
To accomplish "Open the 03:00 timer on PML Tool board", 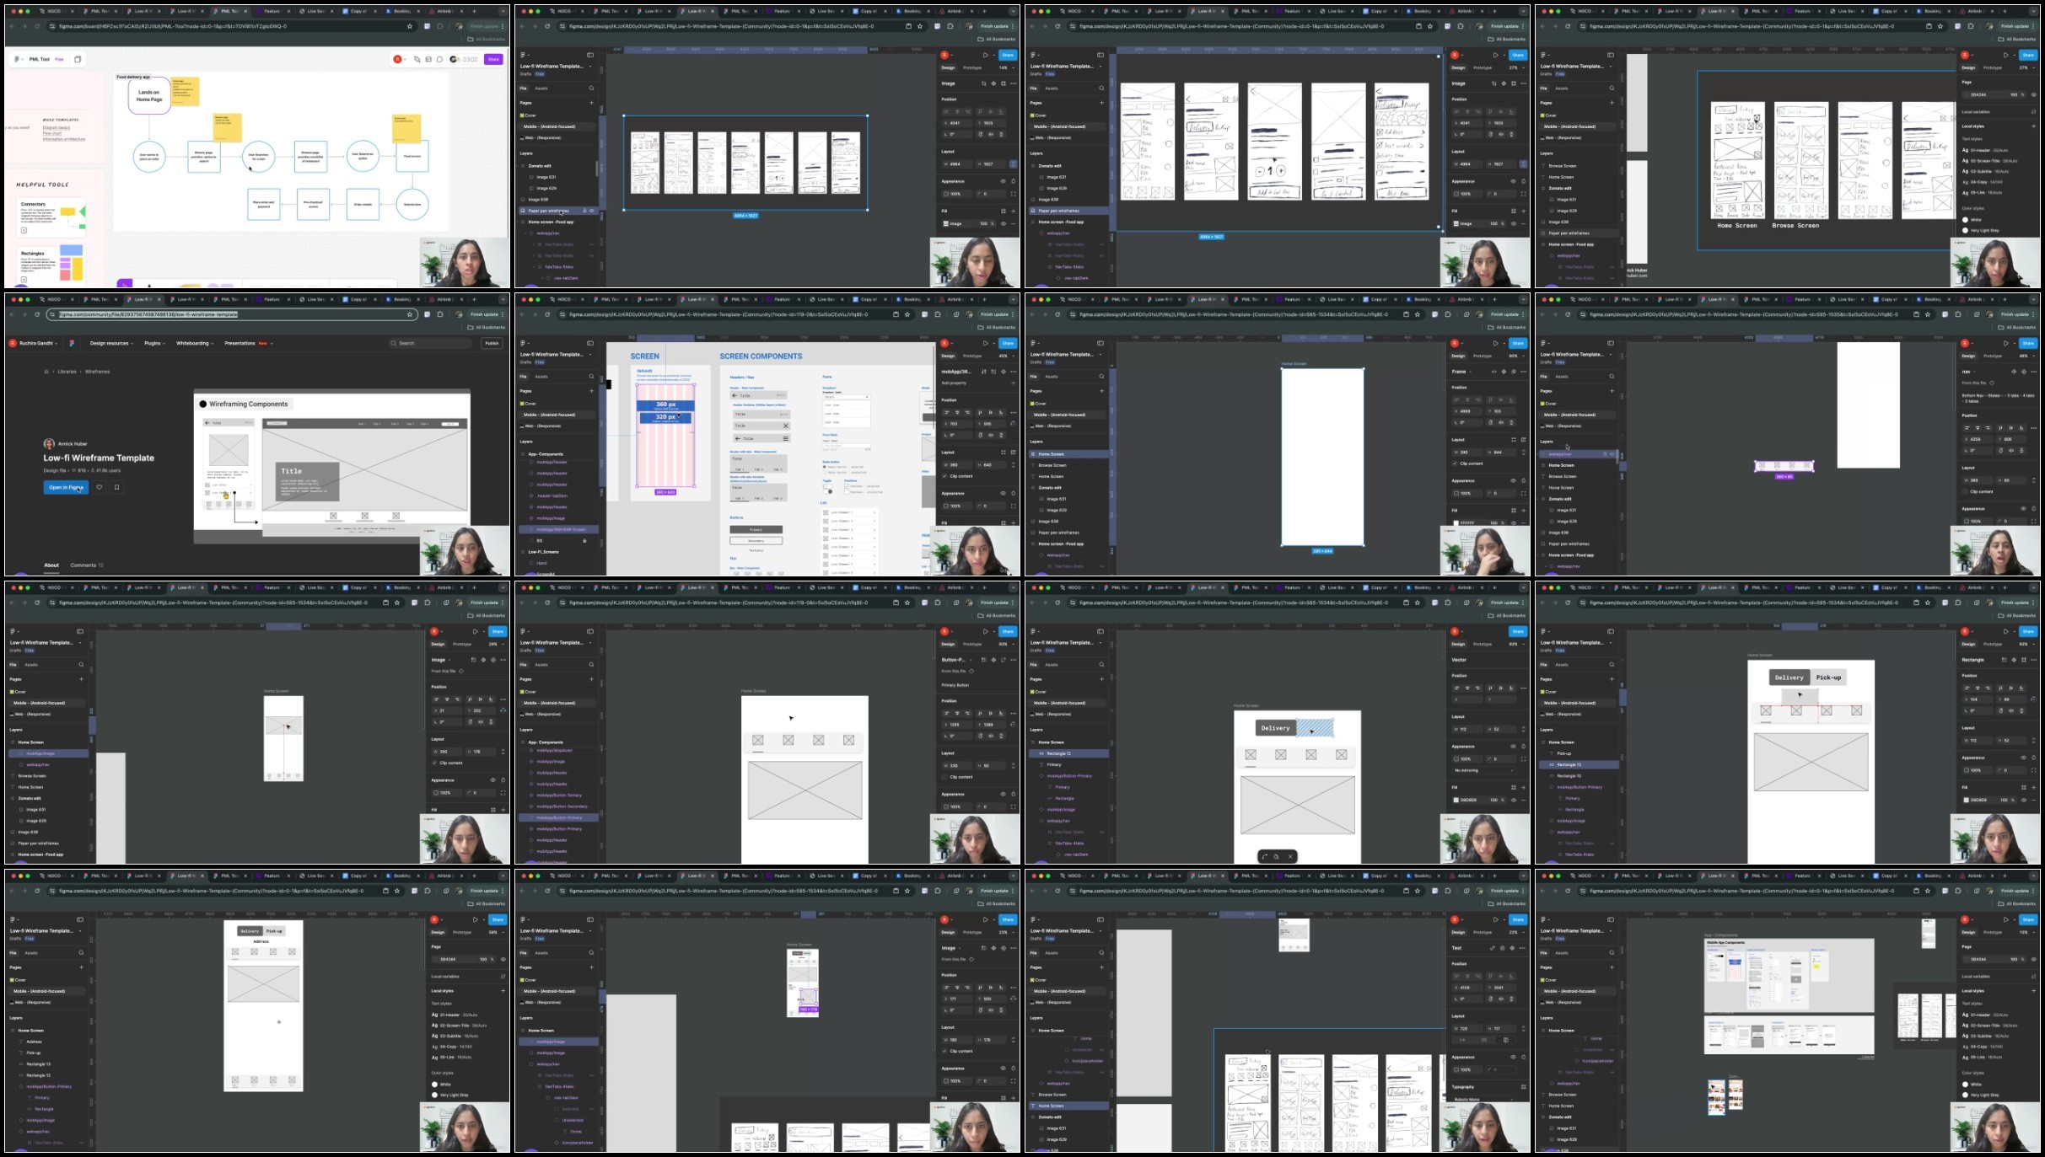I will tap(465, 60).
